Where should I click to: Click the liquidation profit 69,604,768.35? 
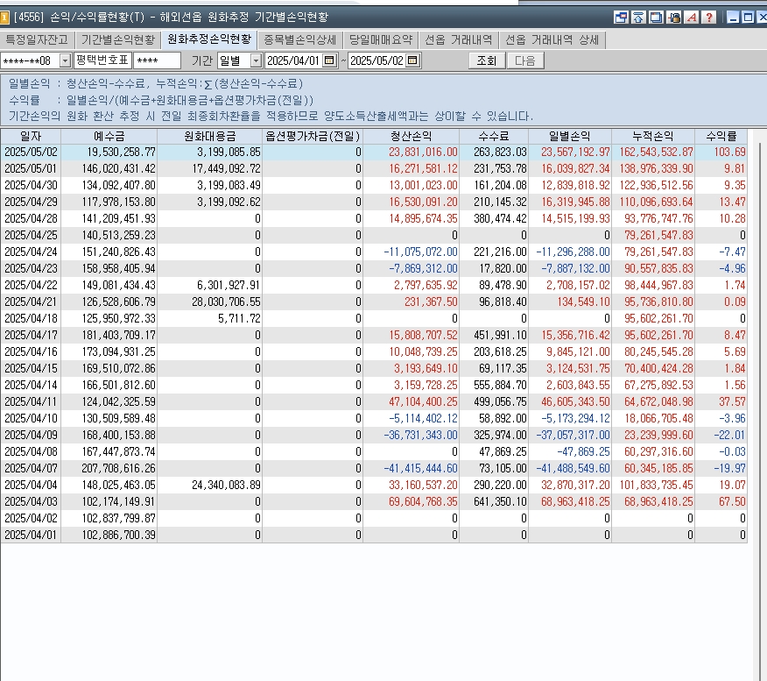[x=423, y=502]
